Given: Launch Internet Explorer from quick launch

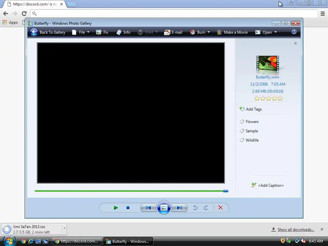Looking at the screenshot, I should 31,242.
